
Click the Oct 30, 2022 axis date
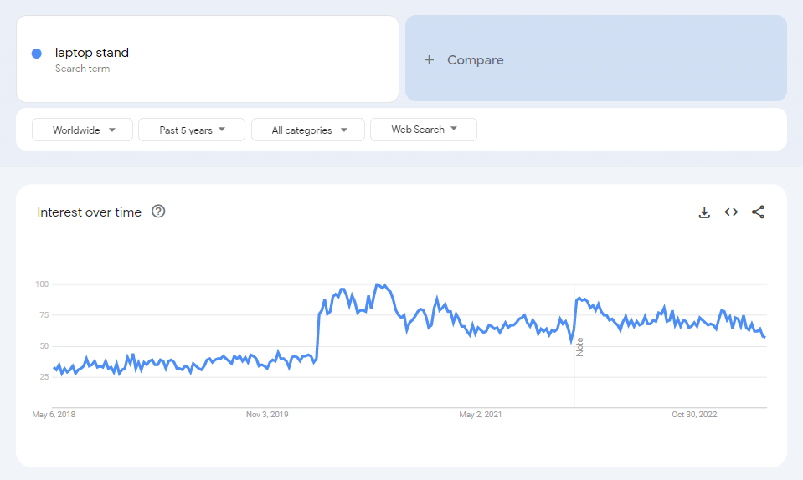click(695, 415)
